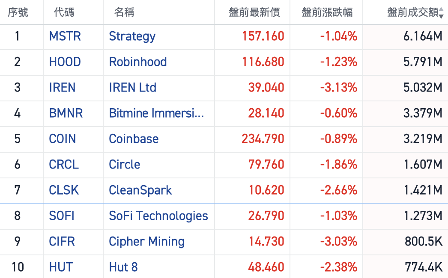
Task: Open the MSTR ticker link
Action: coord(65,36)
